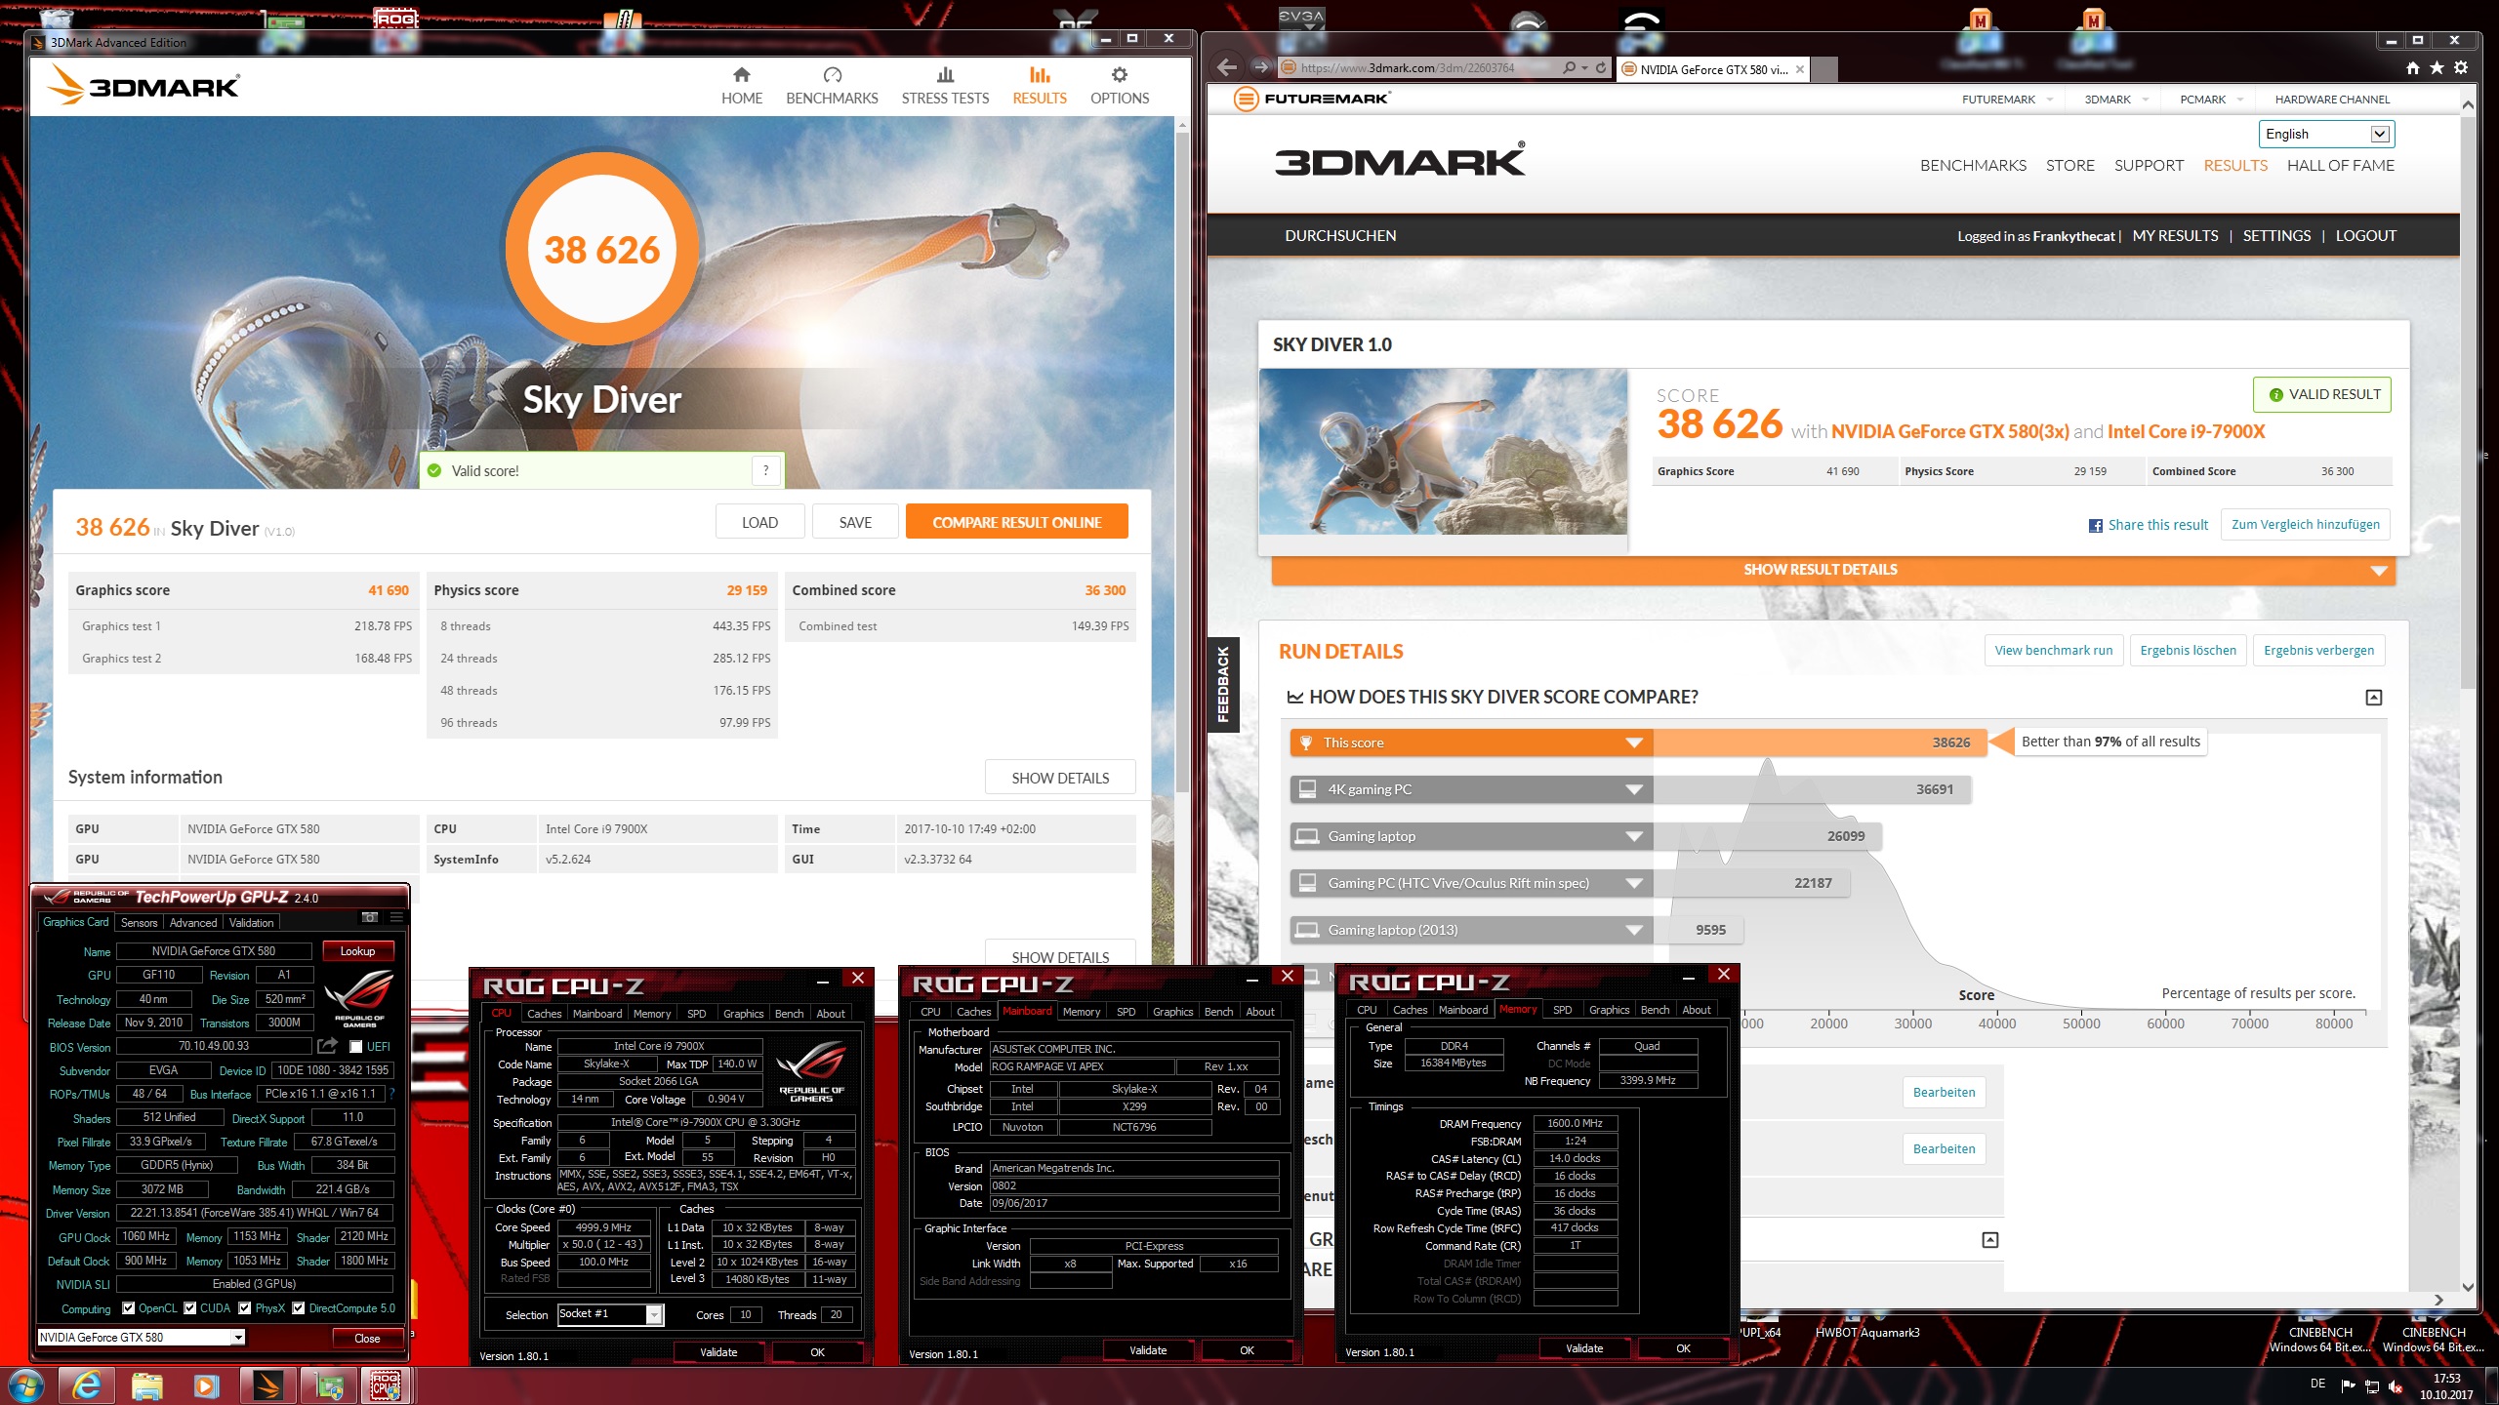This screenshot has width=2499, height=1405.
Task: Open Internet Explorer home icon
Action: (x=2413, y=67)
